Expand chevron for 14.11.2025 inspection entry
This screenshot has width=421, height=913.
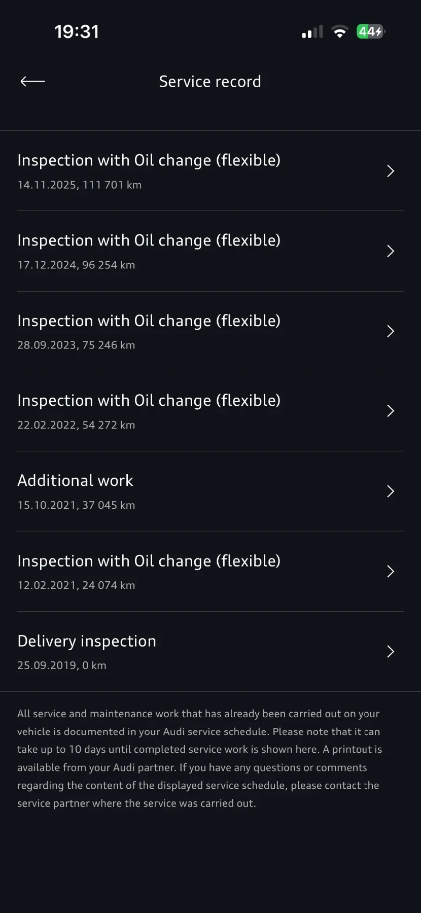(391, 171)
